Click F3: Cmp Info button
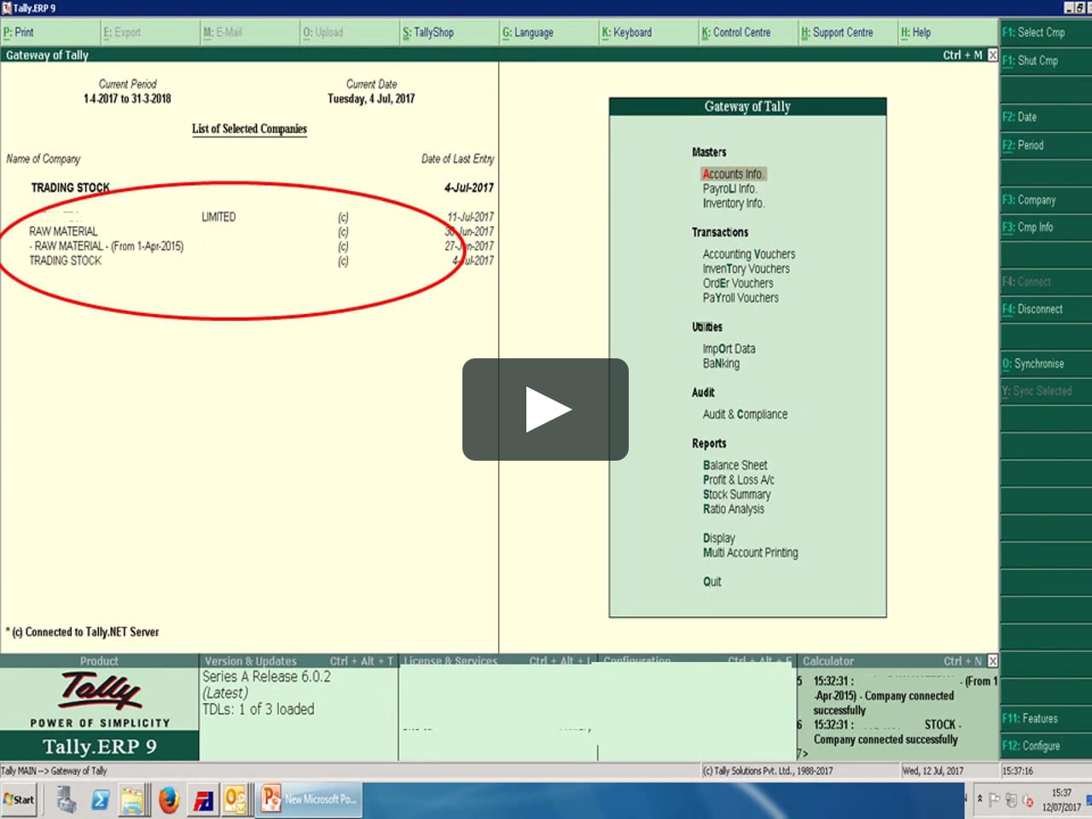The height and width of the screenshot is (819, 1092). click(x=1046, y=227)
